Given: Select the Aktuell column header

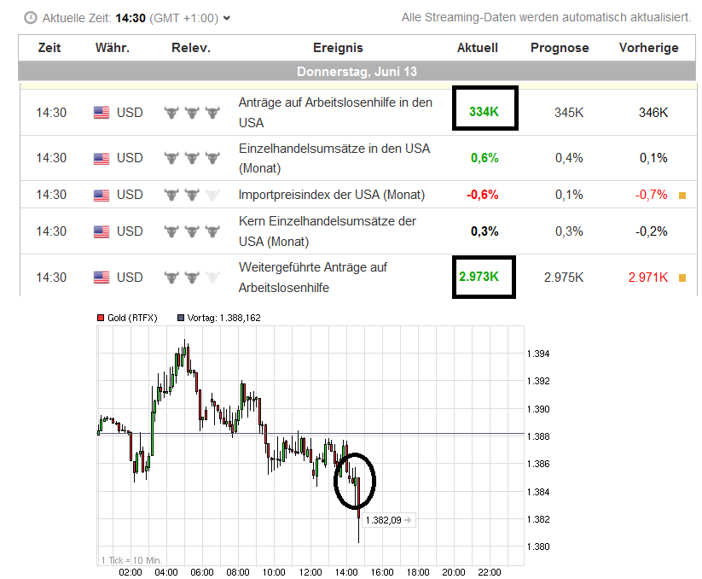Looking at the screenshot, I should pos(477,48).
